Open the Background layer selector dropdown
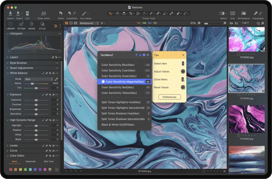 click(89, 23)
